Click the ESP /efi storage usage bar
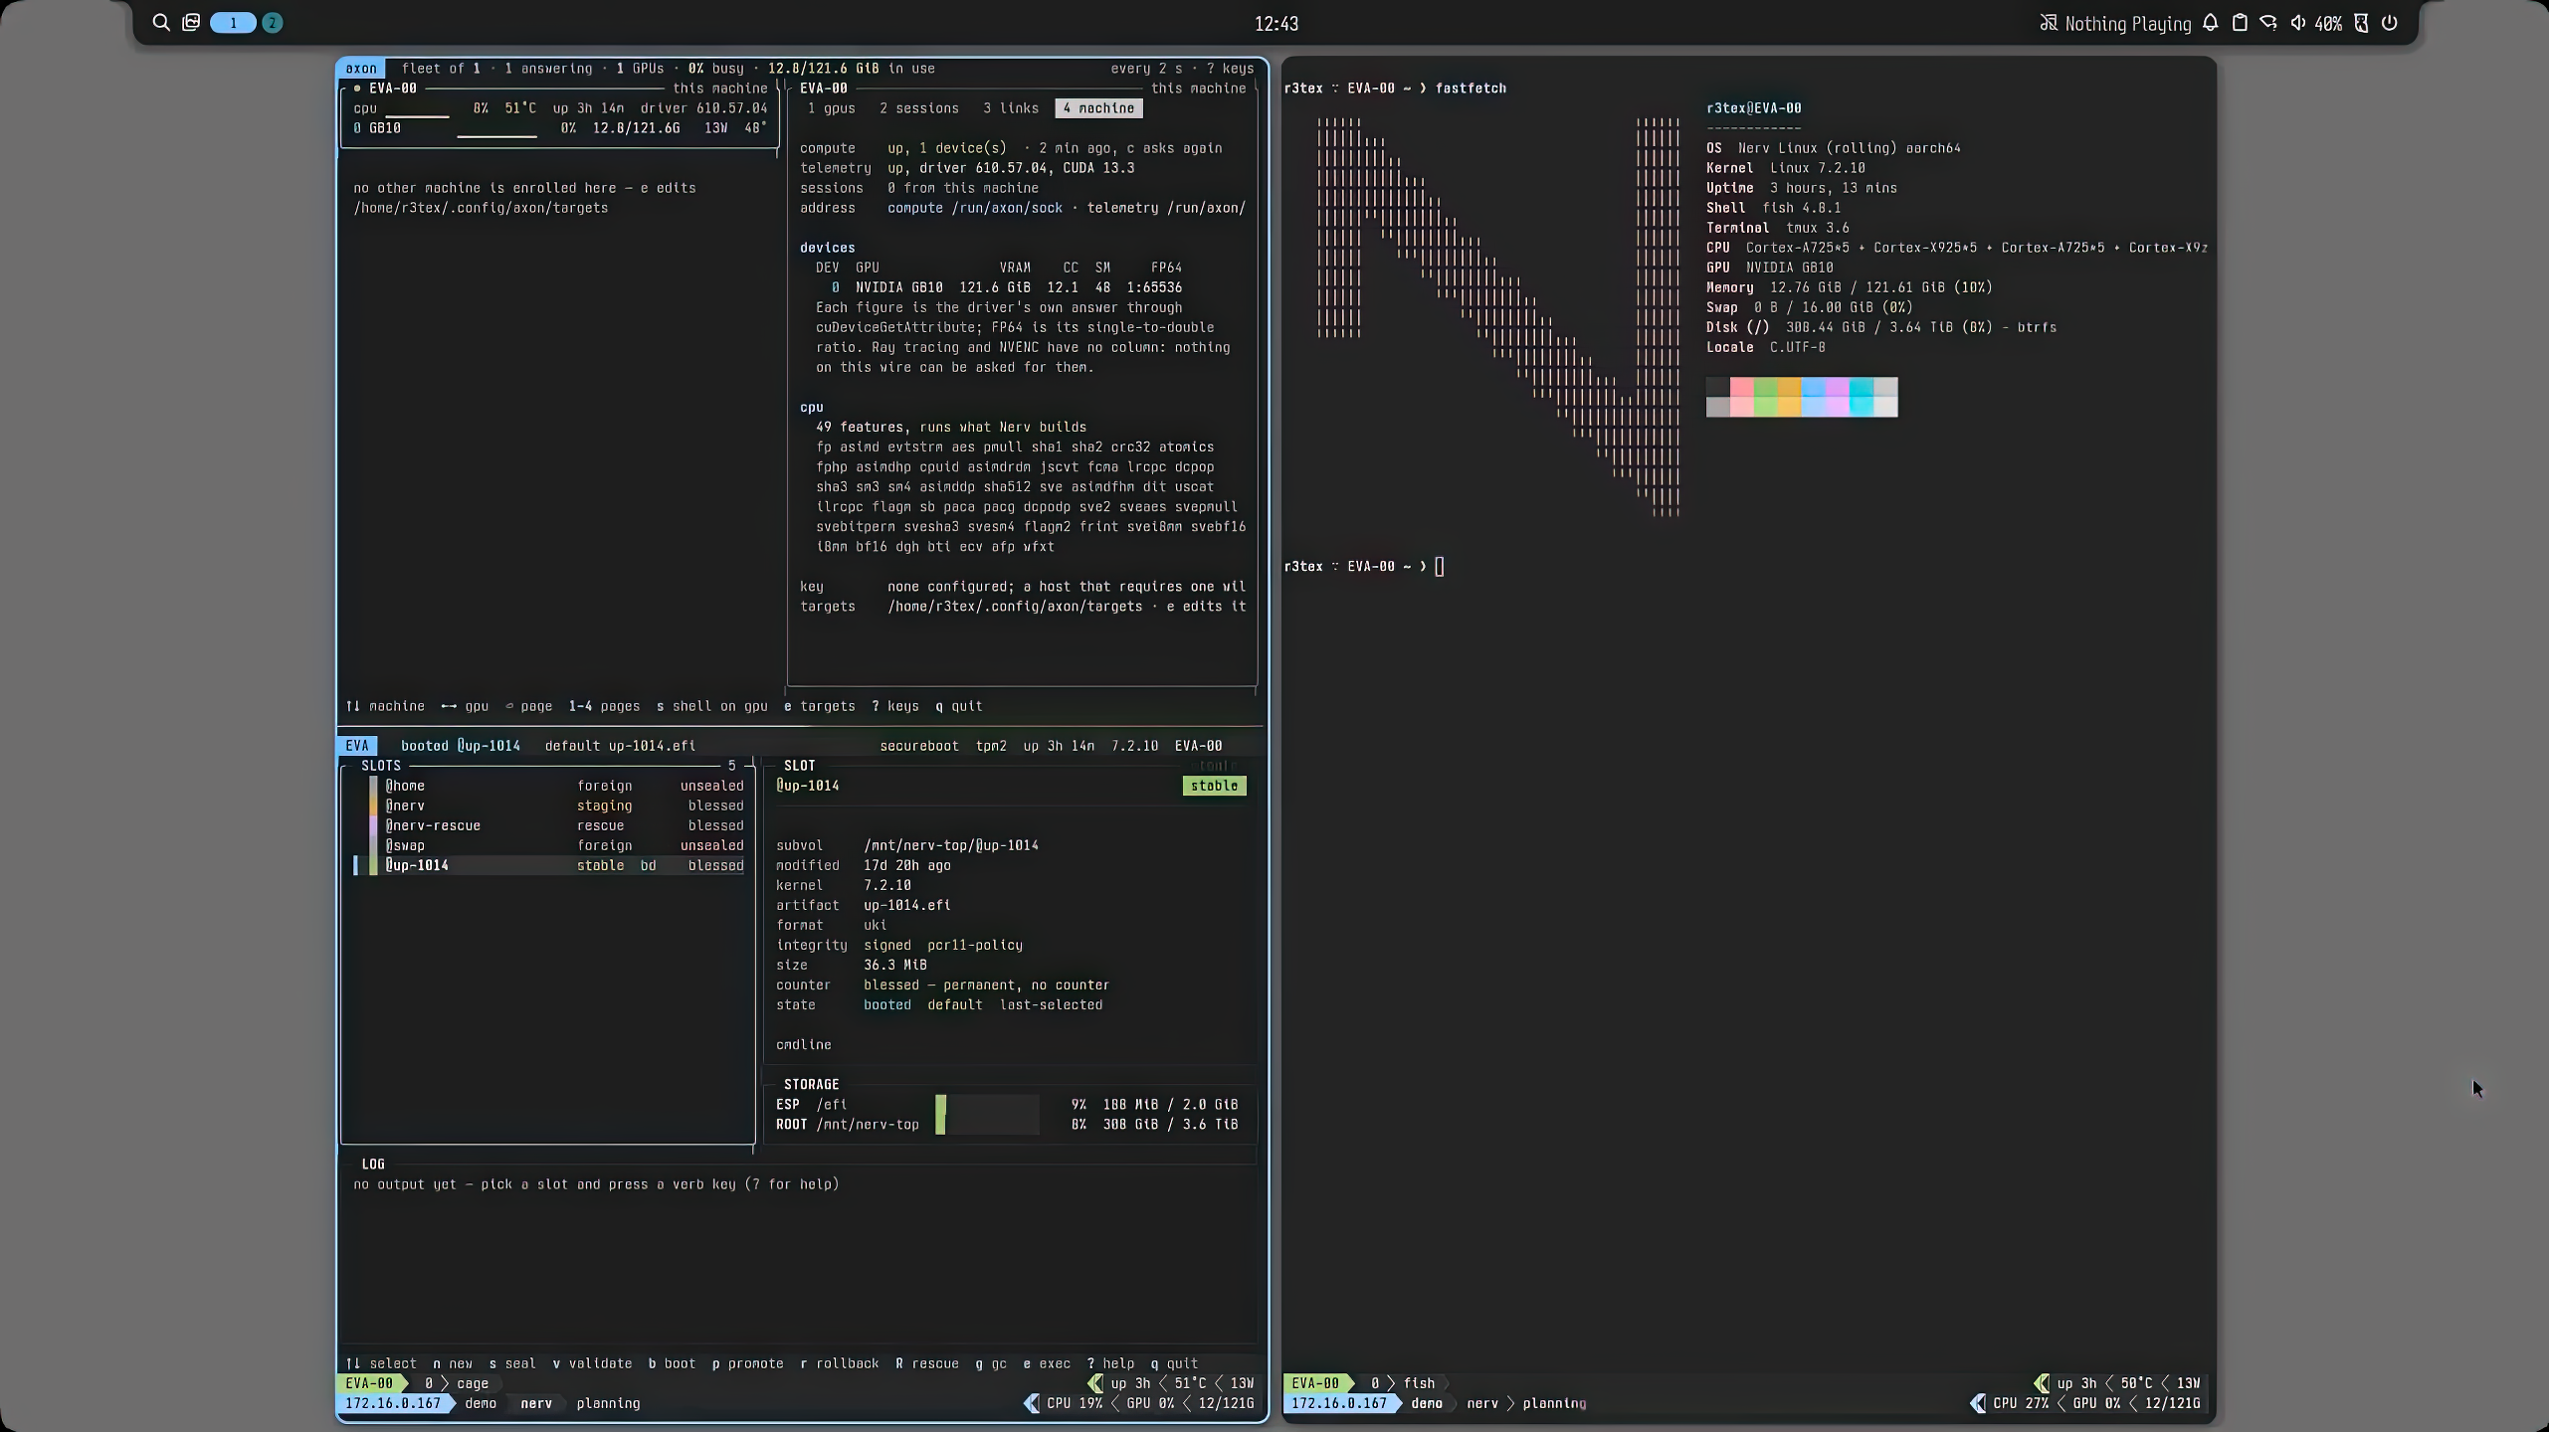This screenshot has width=2549, height=1432. tap(987, 1104)
